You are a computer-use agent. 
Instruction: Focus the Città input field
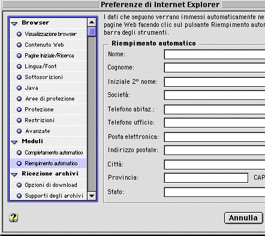pyautogui.click(x=215, y=165)
